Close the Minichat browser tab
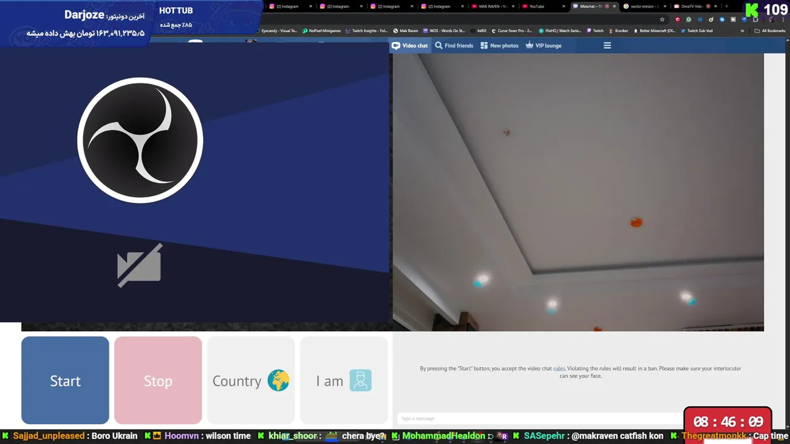 (x=614, y=6)
